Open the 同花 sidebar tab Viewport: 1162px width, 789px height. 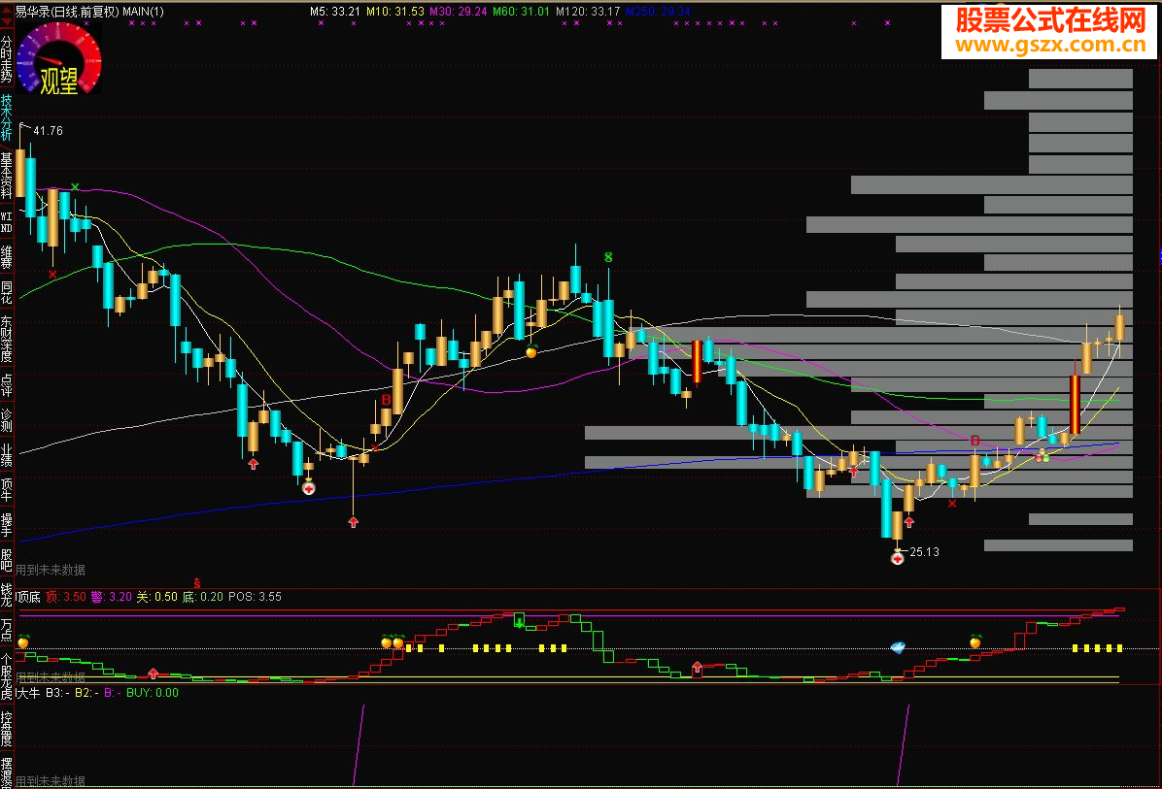[x=6, y=292]
